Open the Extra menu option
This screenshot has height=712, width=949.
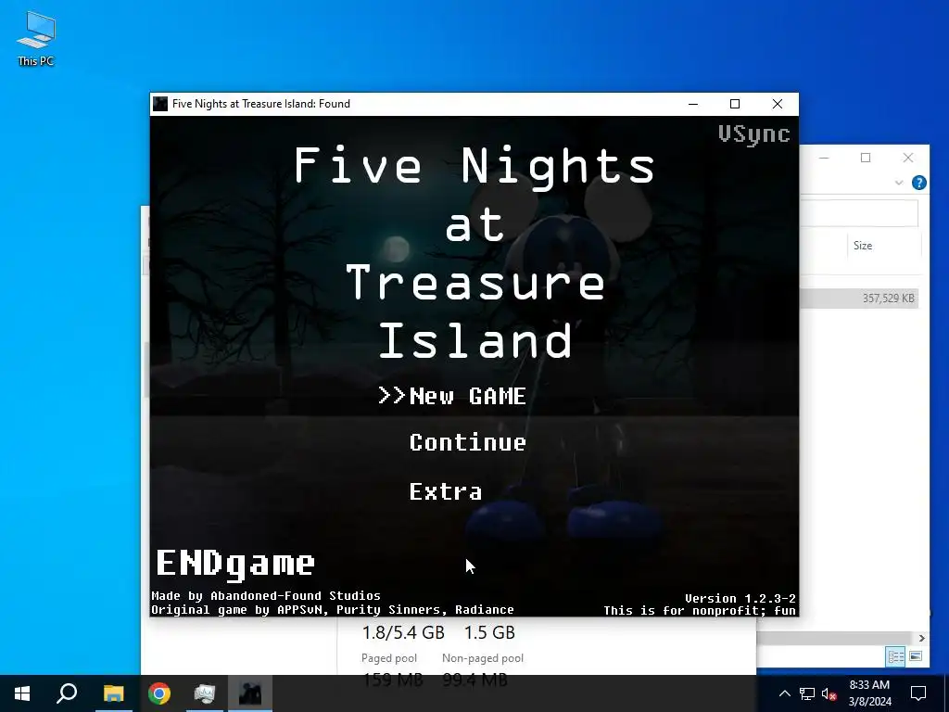(x=446, y=491)
